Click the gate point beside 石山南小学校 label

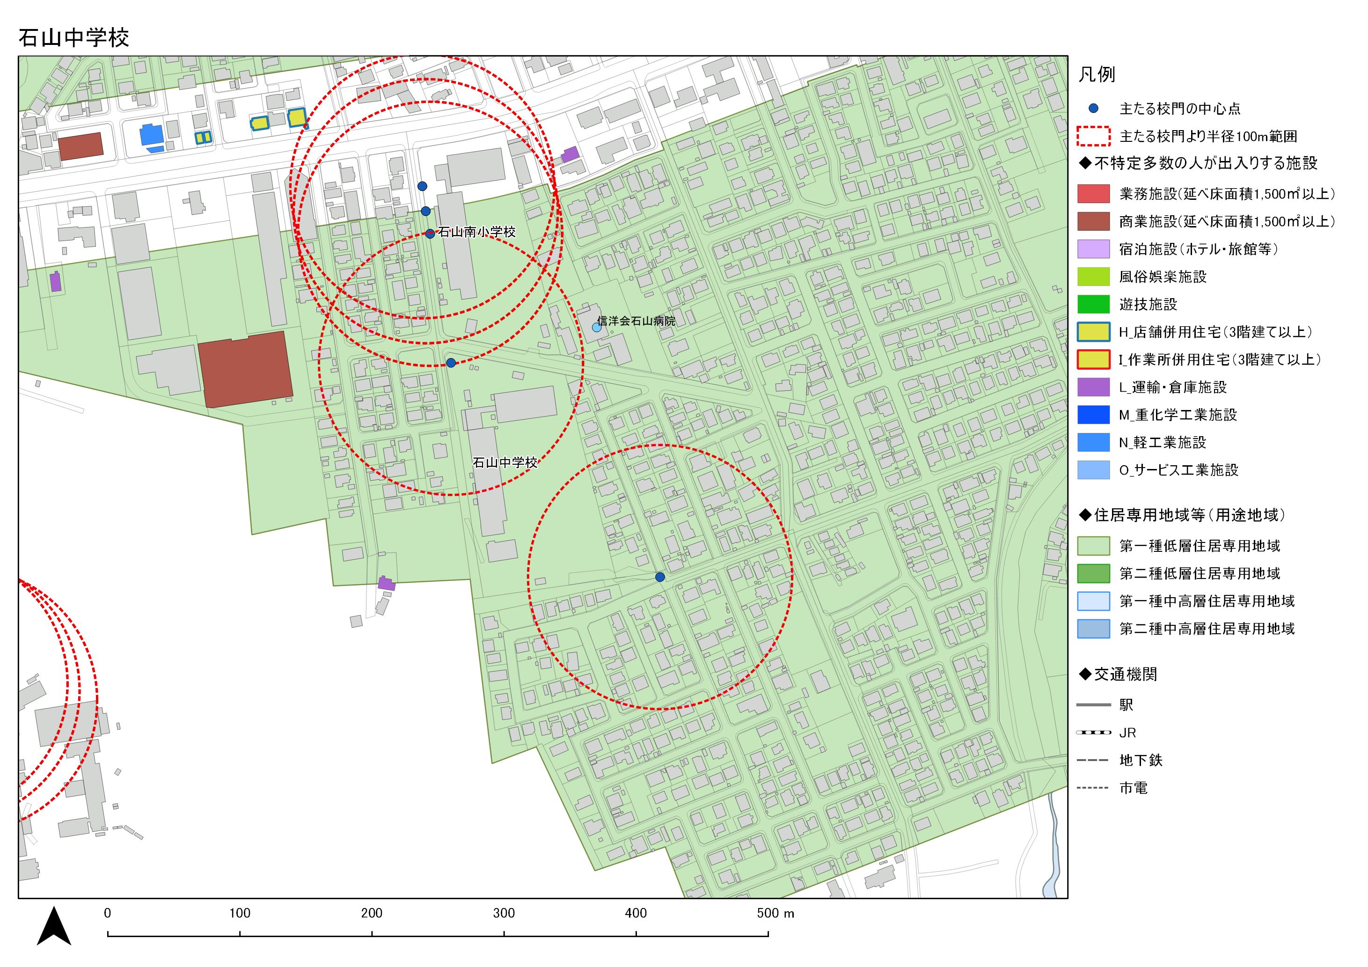pos(430,234)
